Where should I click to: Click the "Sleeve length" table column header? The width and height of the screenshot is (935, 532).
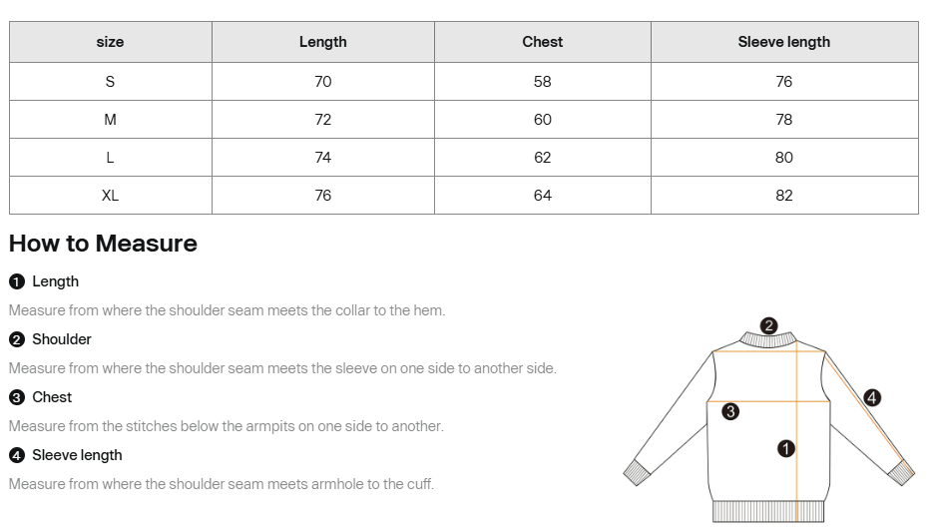coord(783,42)
